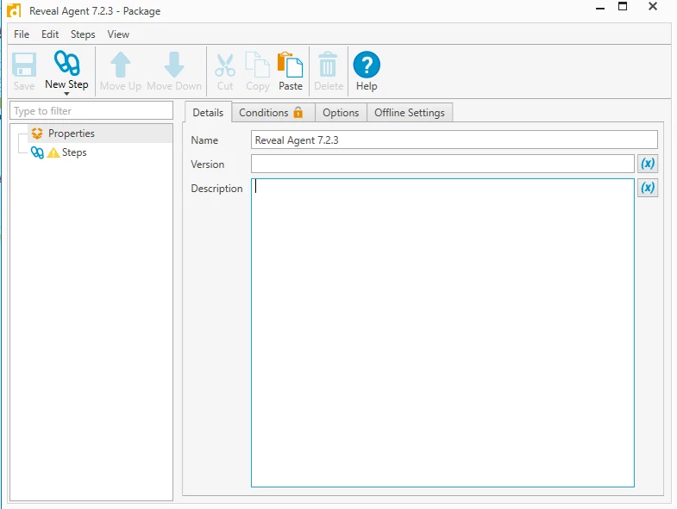Click the Delete trash can icon

pos(328,65)
